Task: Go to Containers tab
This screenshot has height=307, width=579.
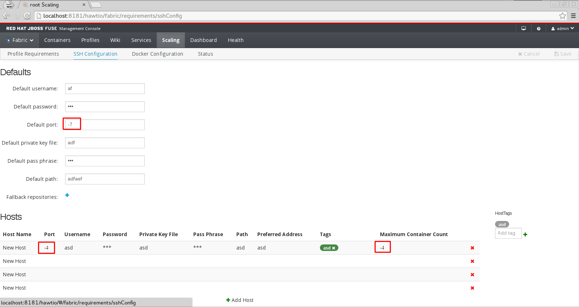Action: coord(57,40)
